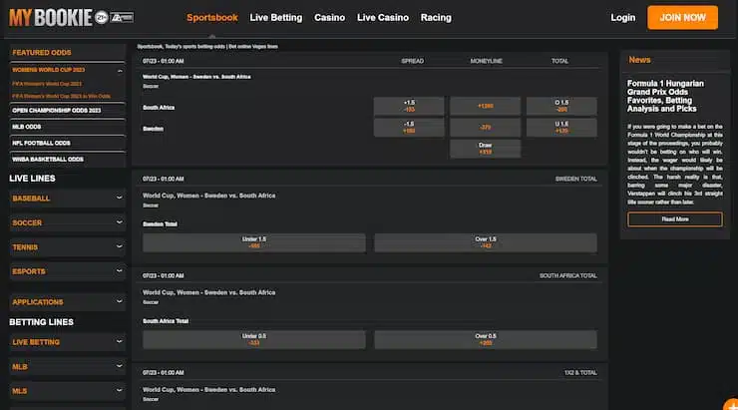
Task: Collapse the Womens World Cup 2023 section
Action: (x=120, y=71)
